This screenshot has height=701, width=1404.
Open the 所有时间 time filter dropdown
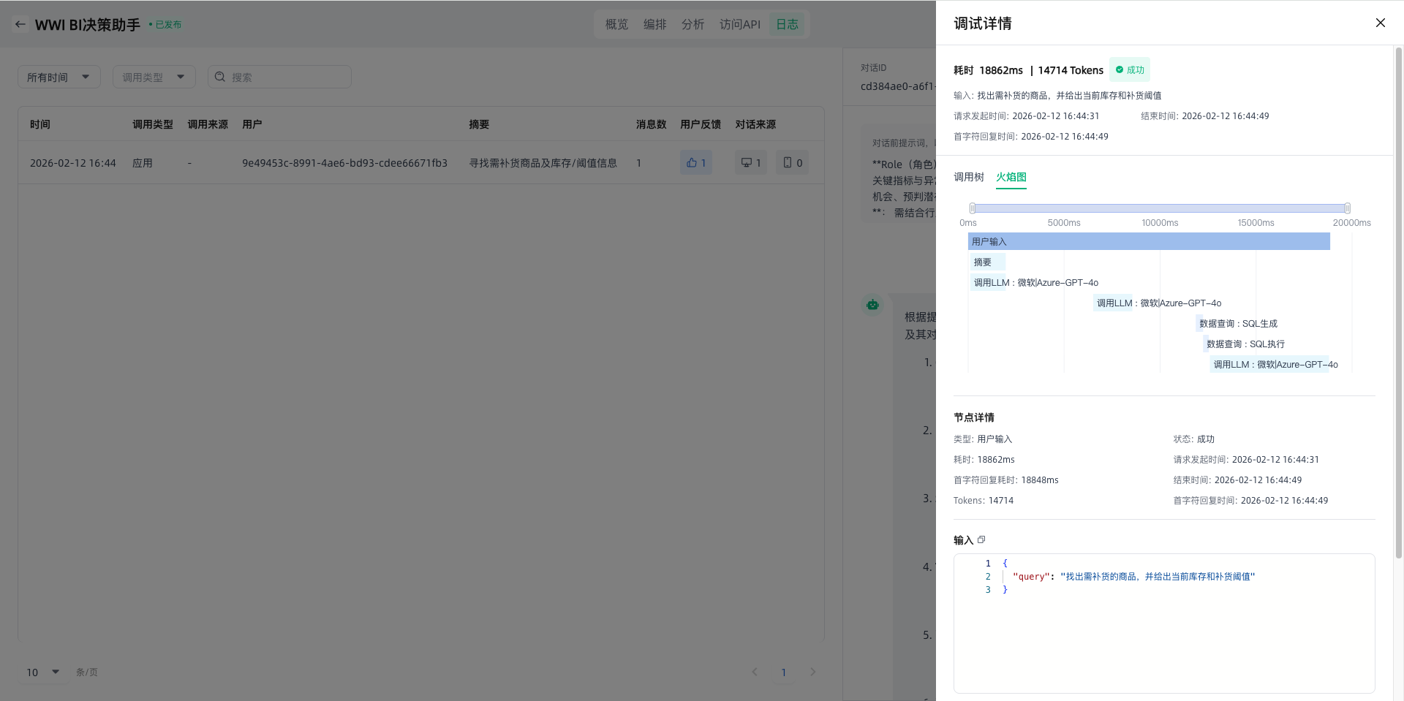(58, 77)
